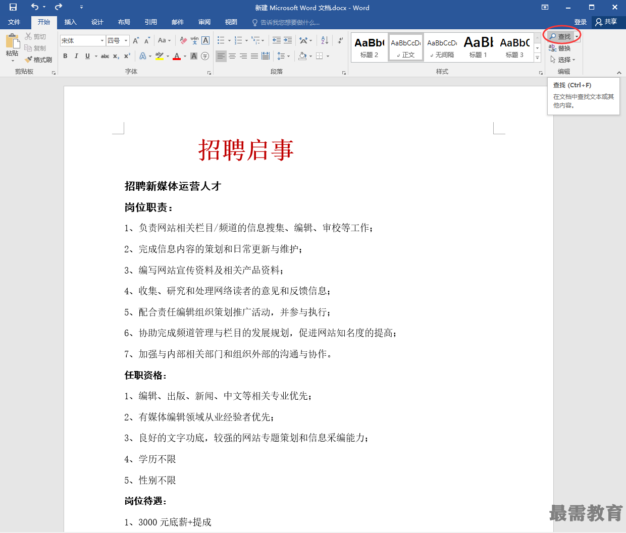Apply subscript formatting
The width and height of the screenshot is (626, 533).
pyautogui.click(x=116, y=56)
